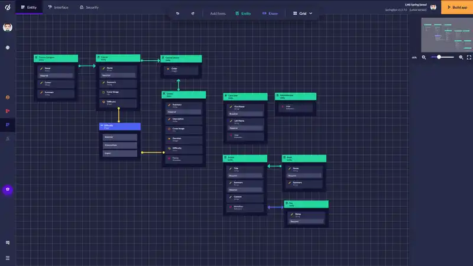This screenshot has height=266, width=473.
Task: Select the Enum item type toggle
Action: (269, 13)
